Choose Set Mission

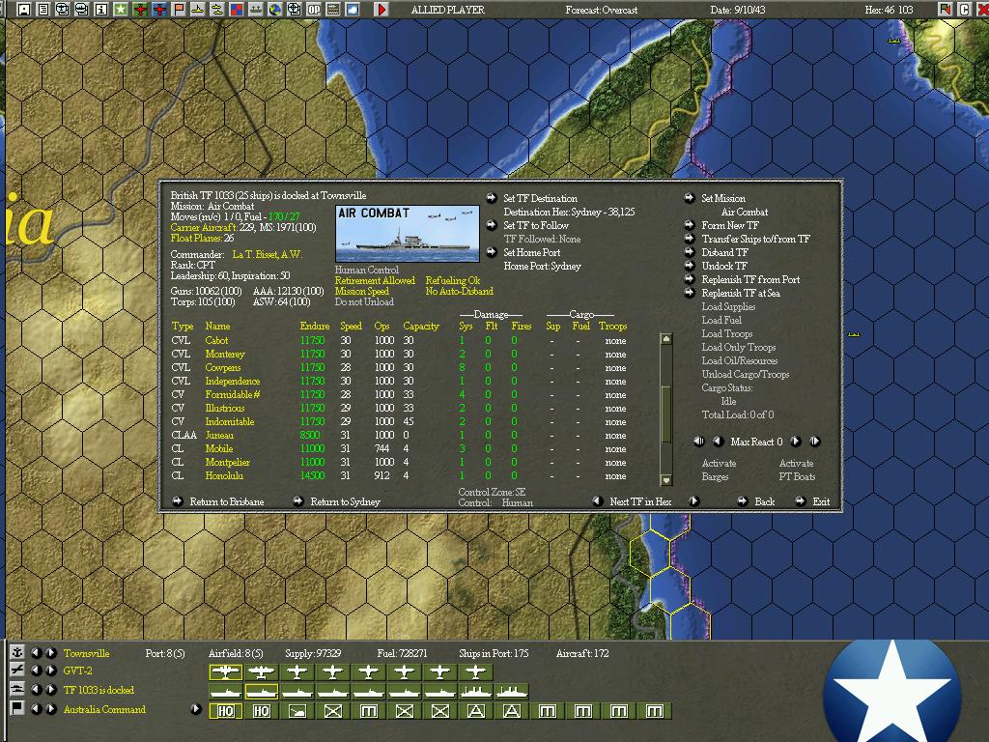pos(722,198)
